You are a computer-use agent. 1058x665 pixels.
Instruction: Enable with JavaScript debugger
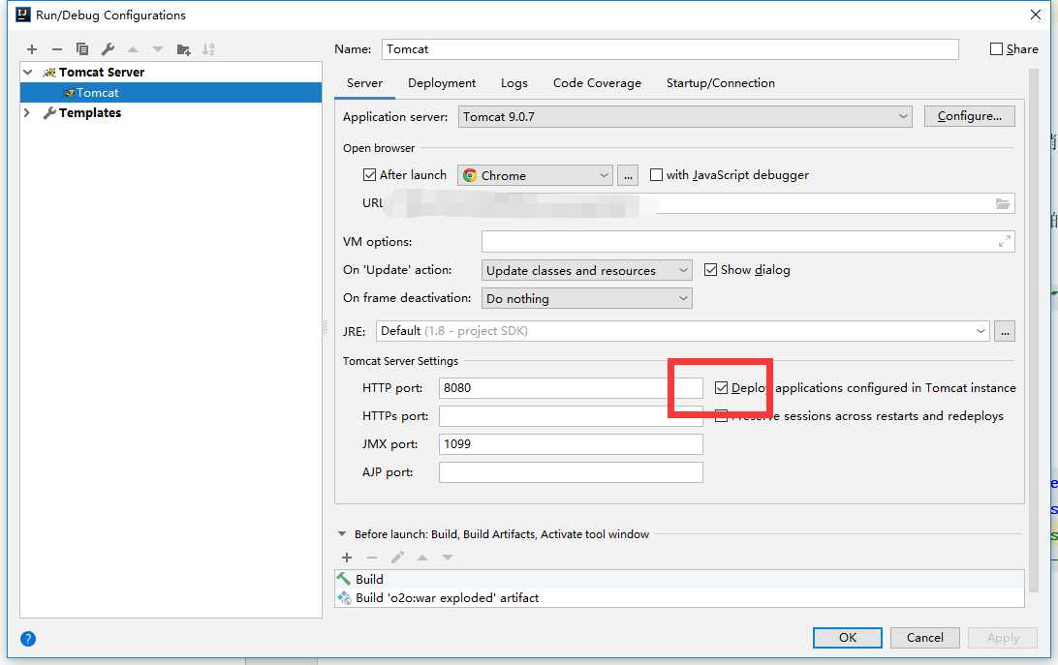tap(656, 174)
